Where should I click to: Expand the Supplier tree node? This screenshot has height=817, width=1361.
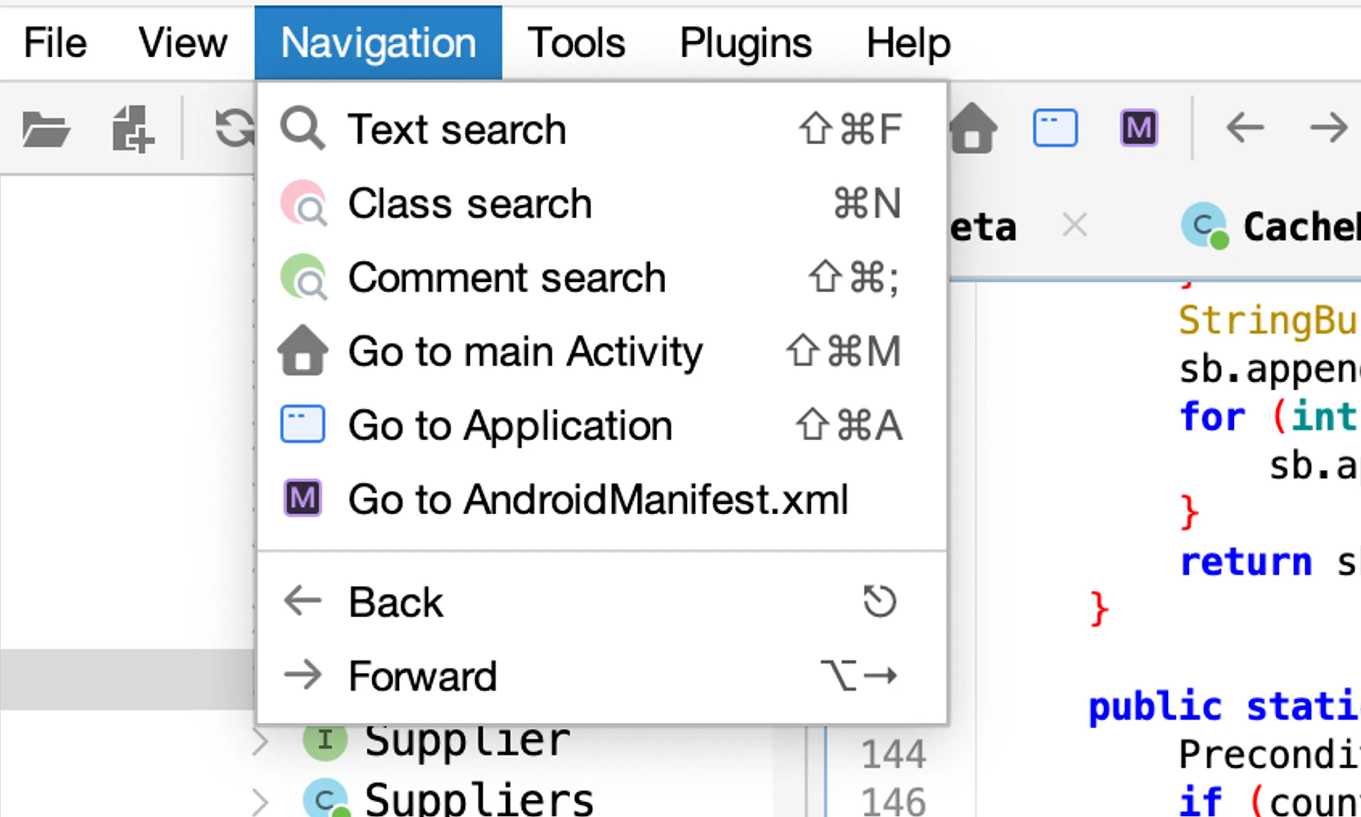point(261,741)
